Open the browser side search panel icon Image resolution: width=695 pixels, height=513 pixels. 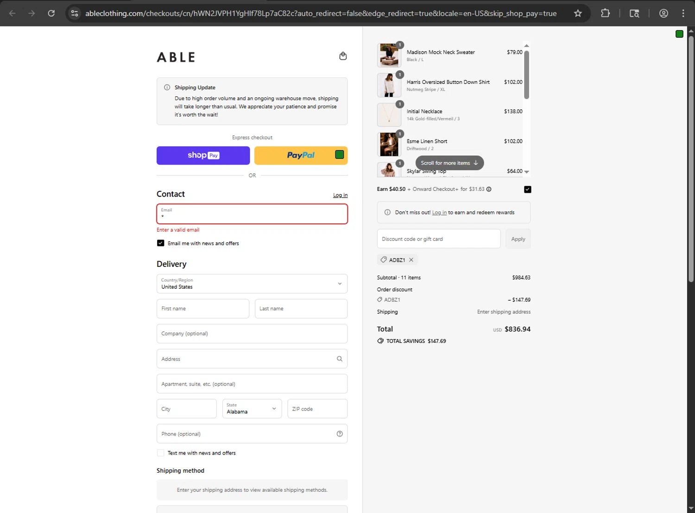[634, 13]
